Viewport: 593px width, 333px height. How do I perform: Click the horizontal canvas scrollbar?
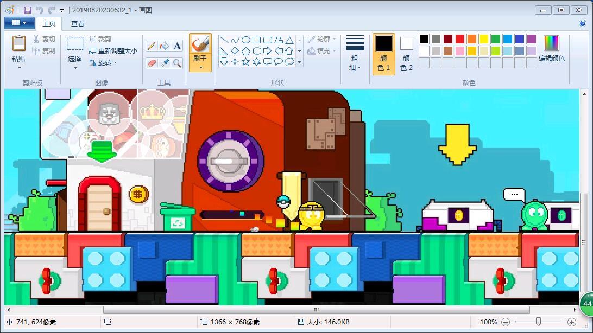click(316, 310)
